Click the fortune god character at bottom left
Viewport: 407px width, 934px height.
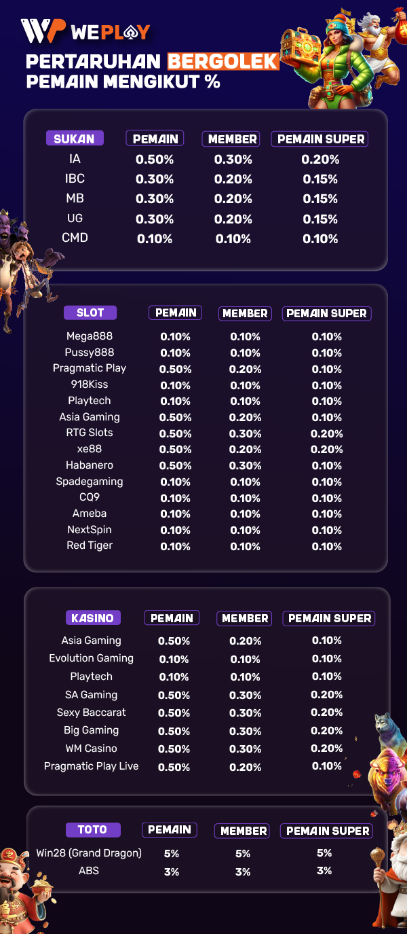(18, 890)
